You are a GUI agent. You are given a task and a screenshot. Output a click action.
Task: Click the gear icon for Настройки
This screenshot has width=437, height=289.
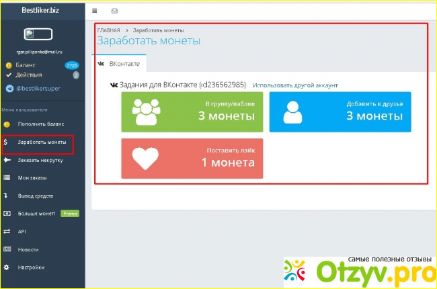[7, 267]
